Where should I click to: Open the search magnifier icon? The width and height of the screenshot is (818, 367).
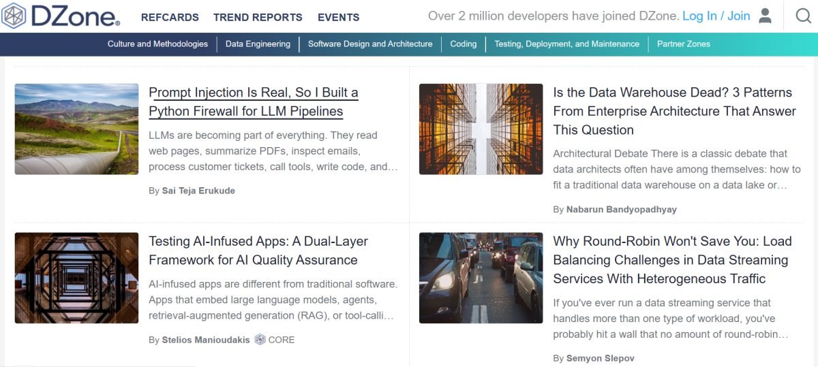pyautogui.click(x=804, y=16)
